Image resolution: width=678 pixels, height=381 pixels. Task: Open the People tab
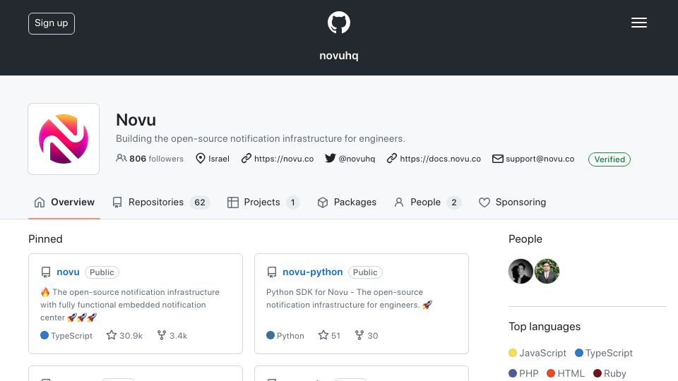[428, 202]
